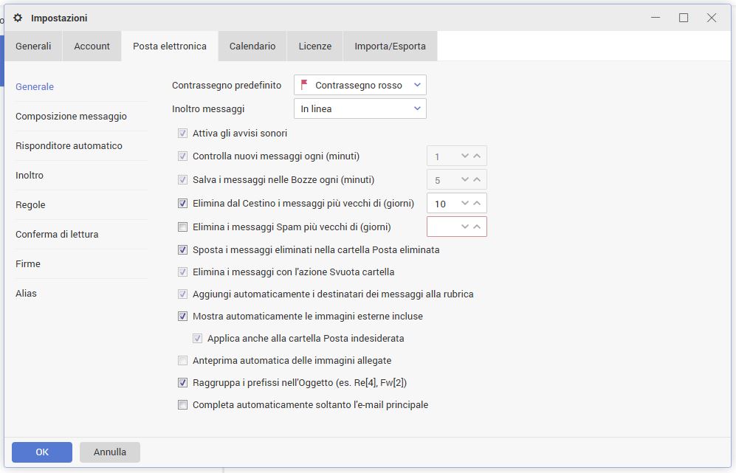
Task: Expand the Inoltro messaggi dropdown
Action: pyautogui.click(x=360, y=109)
